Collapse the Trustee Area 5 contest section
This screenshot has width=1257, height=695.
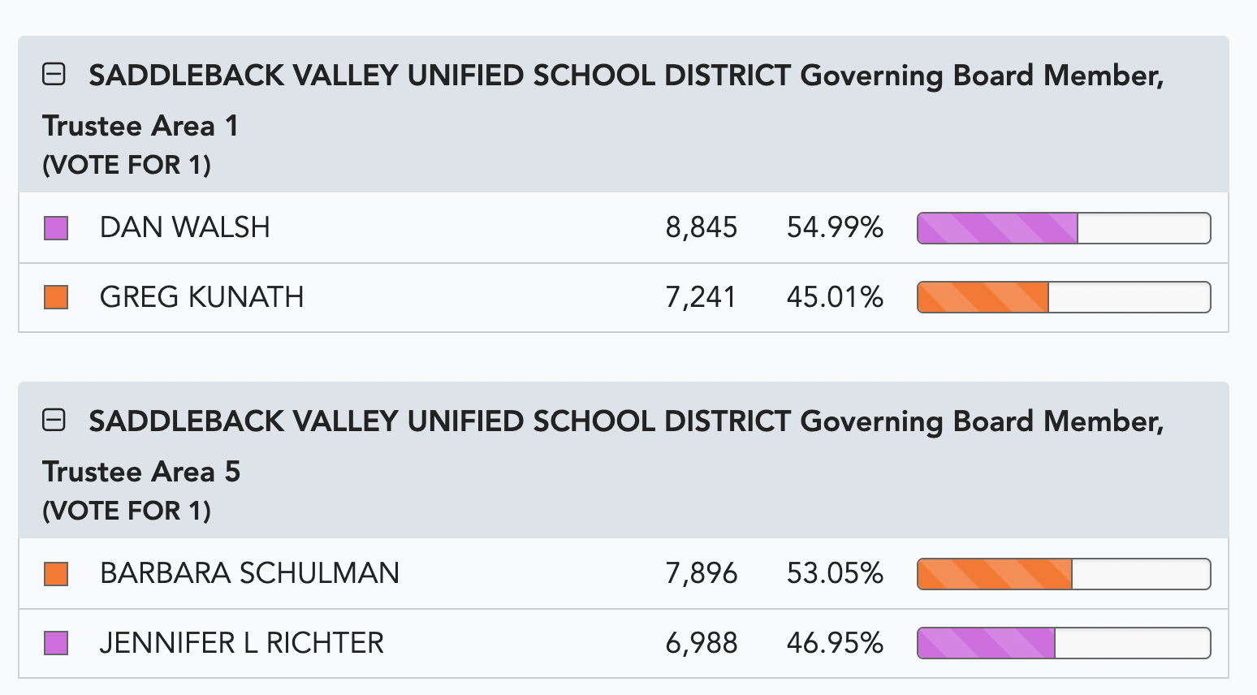[x=54, y=421]
